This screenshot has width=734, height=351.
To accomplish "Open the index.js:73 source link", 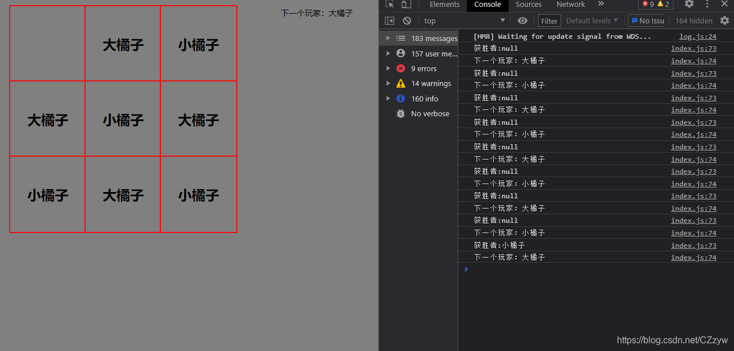I will point(693,48).
